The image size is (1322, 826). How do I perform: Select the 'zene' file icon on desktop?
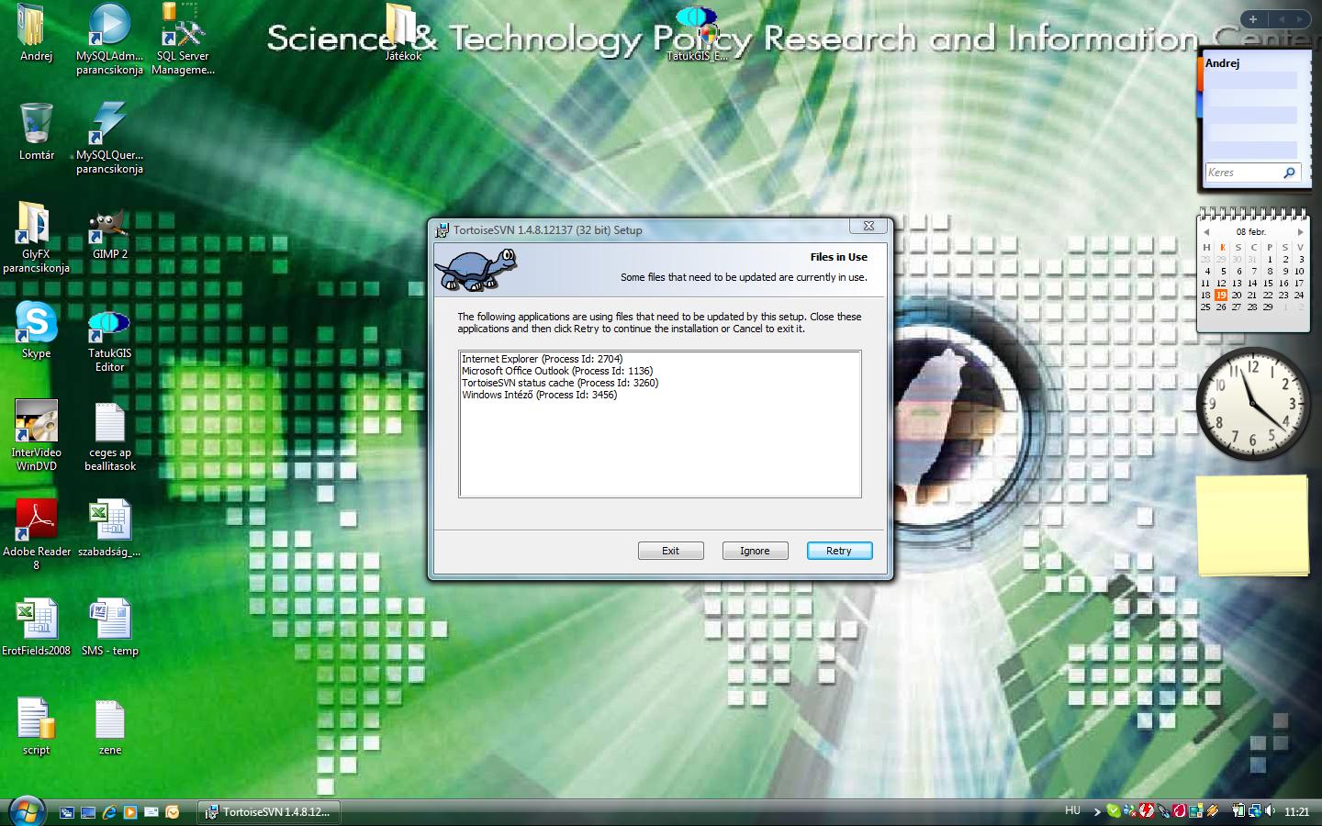[109, 727]
